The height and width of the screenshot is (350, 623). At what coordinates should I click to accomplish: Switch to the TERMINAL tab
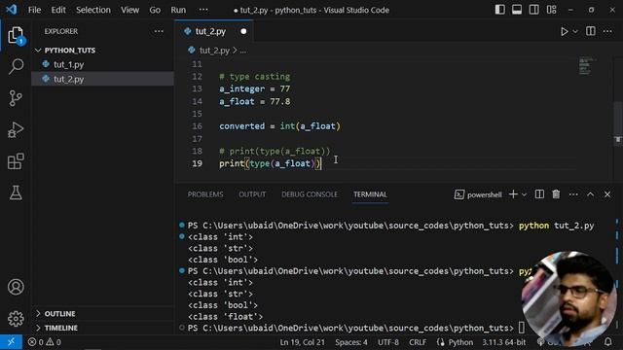pos(370,194)
